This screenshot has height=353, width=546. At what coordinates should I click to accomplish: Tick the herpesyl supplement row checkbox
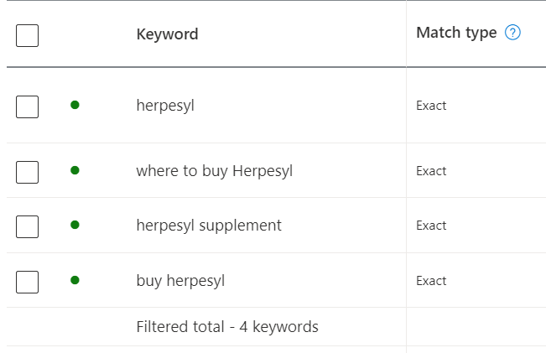tap(27, 226)
